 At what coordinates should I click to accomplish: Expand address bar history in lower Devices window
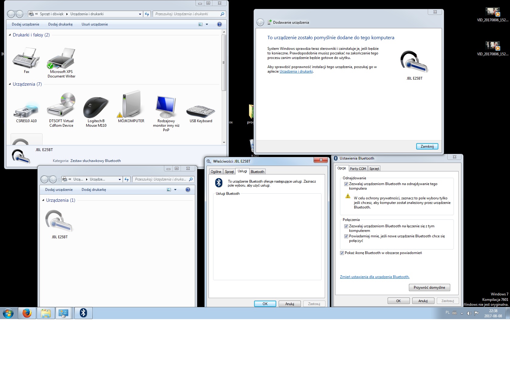pos(120,179)
